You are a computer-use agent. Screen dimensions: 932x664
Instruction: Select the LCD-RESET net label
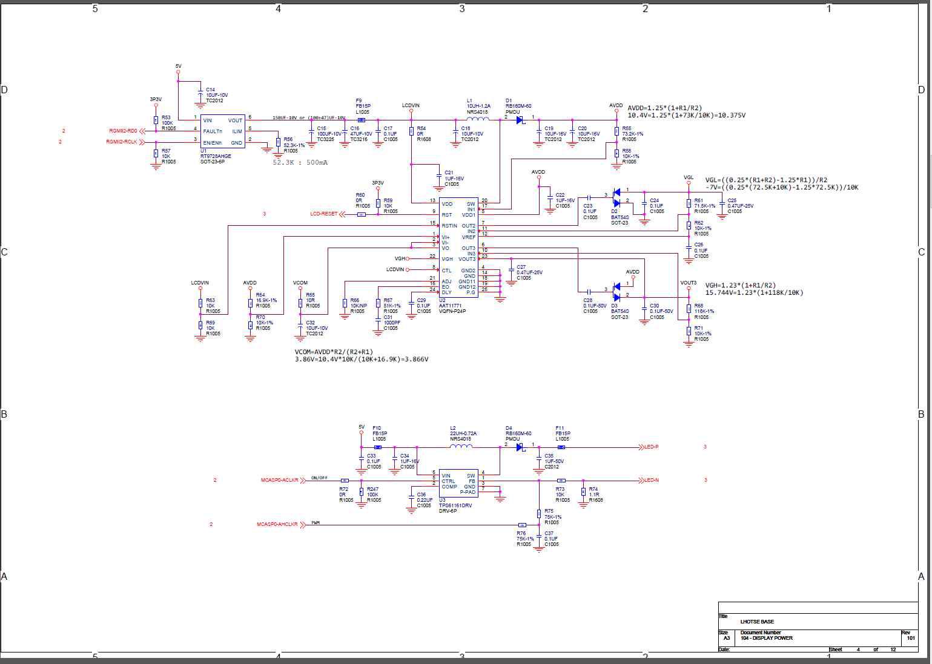pyautogui.click(x=327, y=214)
